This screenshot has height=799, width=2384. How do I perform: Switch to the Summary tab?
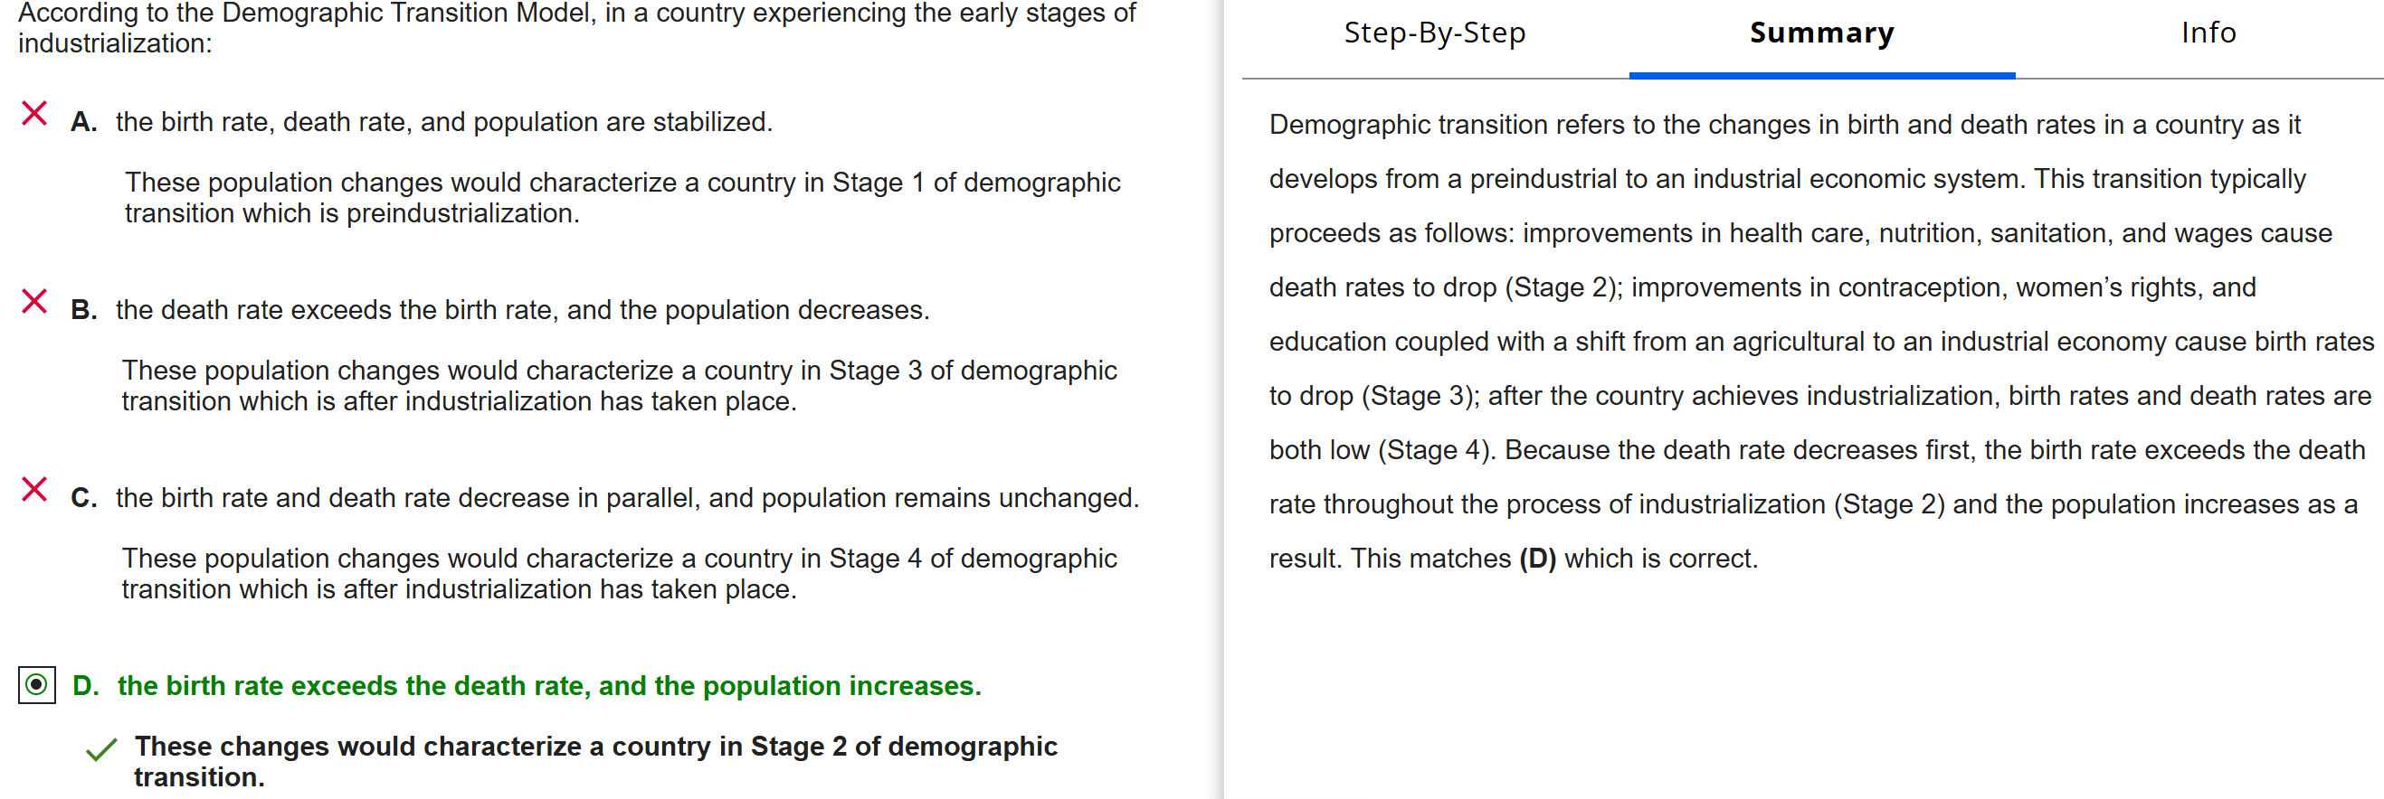coord(1820,33)
